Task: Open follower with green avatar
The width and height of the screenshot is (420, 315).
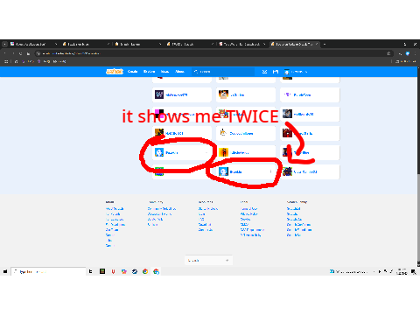Action: tap(182, 171)
